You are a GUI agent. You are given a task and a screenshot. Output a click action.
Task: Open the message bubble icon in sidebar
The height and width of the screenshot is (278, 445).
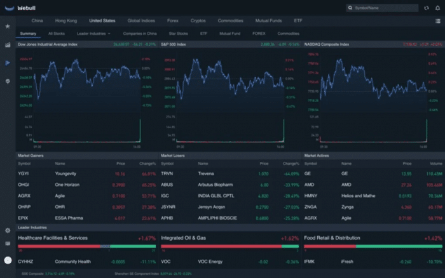pyautogui.click(x=8, y=81)
